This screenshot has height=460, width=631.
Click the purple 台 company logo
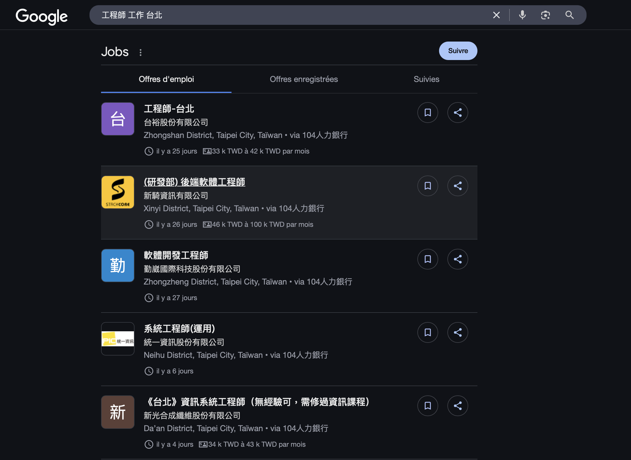[118, 119]
